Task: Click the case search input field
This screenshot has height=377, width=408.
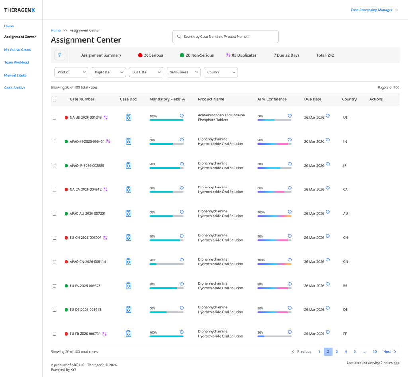Action: click(x=225, y=37)
